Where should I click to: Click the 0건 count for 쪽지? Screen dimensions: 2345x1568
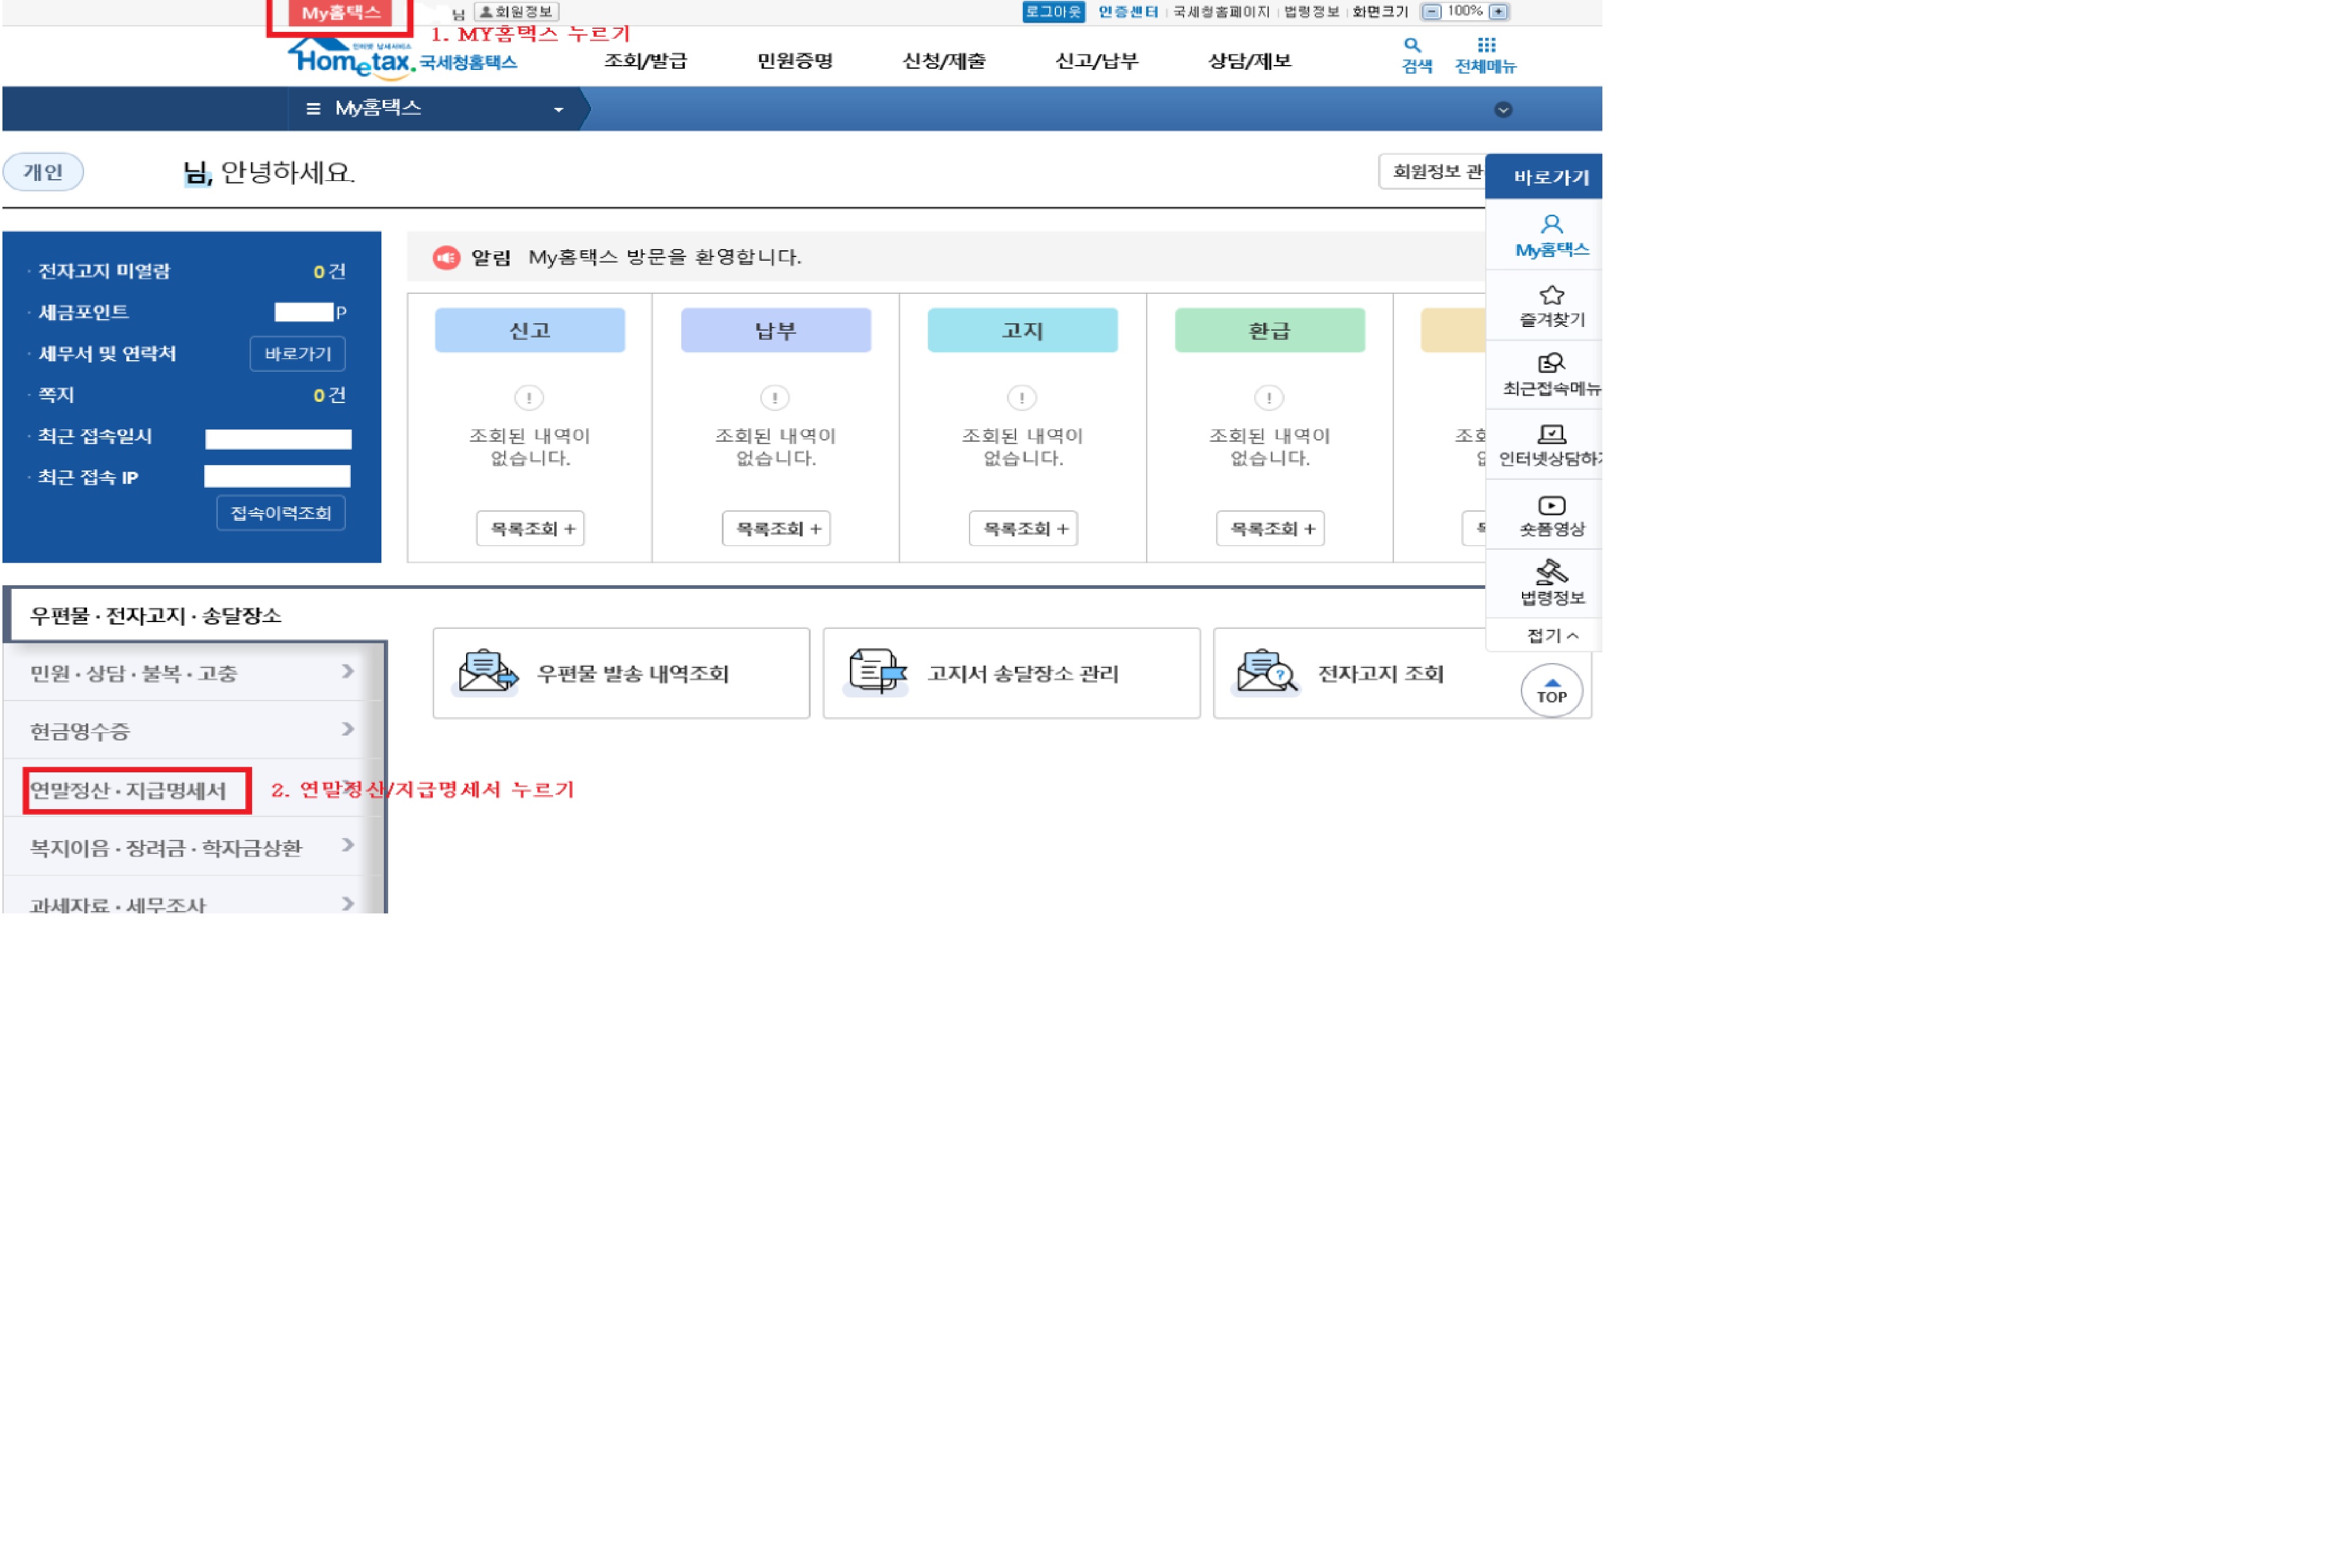pyautogui.click(x=329, y=395)
